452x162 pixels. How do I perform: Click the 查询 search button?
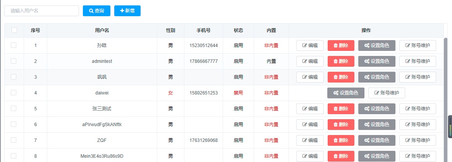pyautogui.click(x=96, y=11)
